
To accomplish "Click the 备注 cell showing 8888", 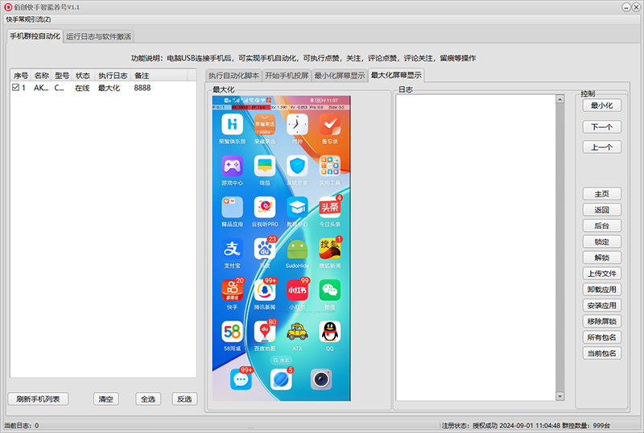I will 142,88.
